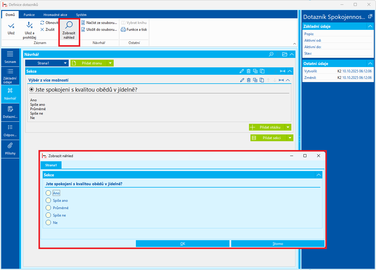376x270 pixels.
Task: Click Ulož a prohlížej icon
Action: coord(30,25)
